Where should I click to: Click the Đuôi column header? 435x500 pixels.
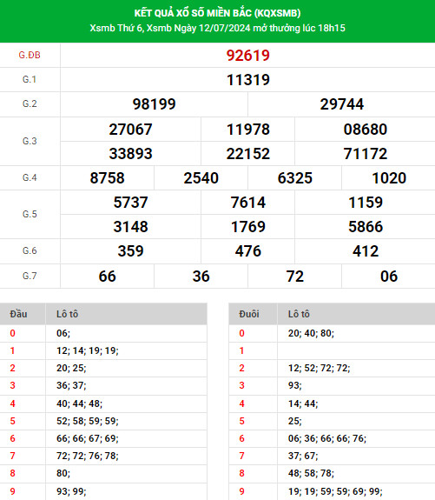[x=249, y=314]
